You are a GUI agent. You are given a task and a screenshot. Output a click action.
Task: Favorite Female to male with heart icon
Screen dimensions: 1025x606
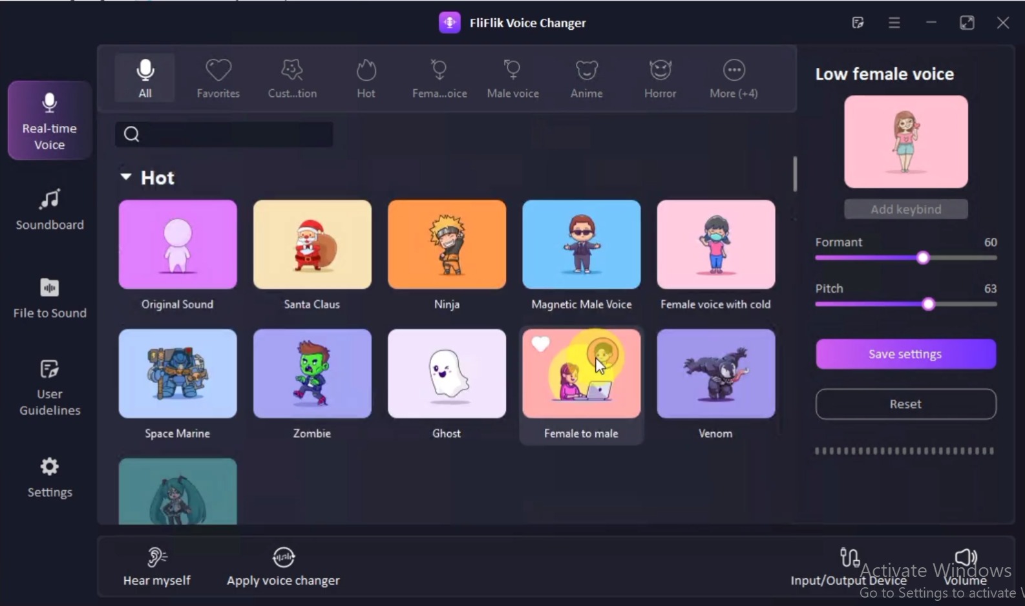pyautogui.click(x=540, y=344)
